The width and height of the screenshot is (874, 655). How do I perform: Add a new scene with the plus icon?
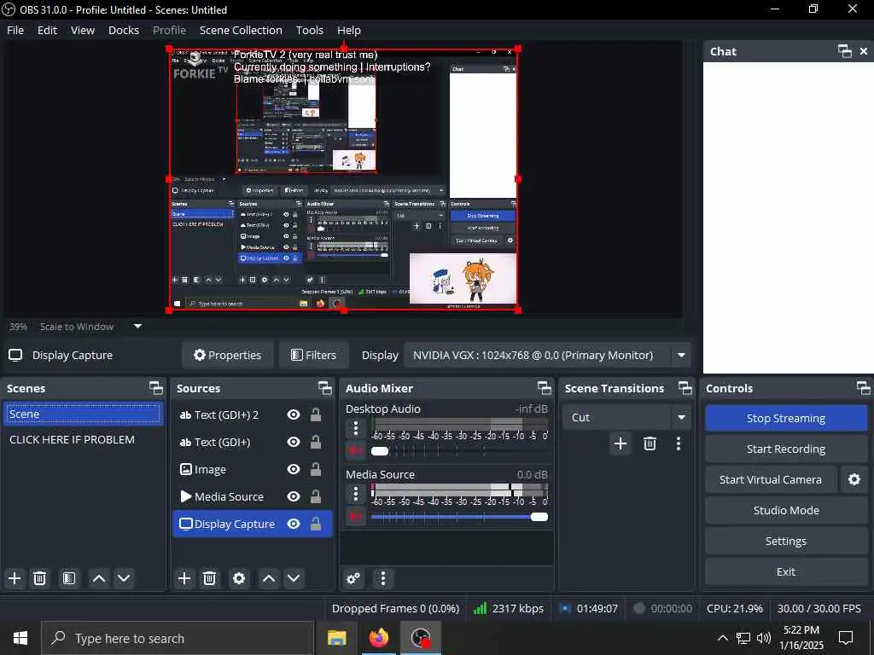click(15, 579)
